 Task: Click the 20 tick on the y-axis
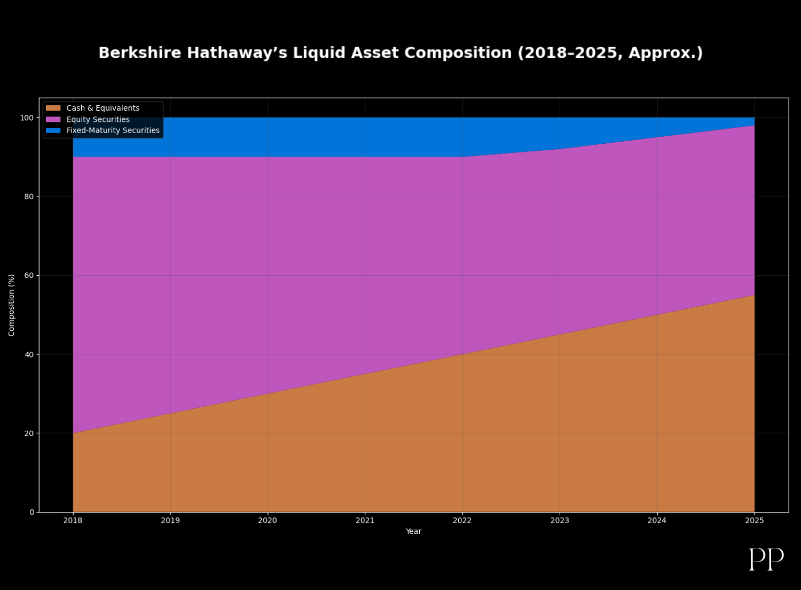(x=29, y=433)
